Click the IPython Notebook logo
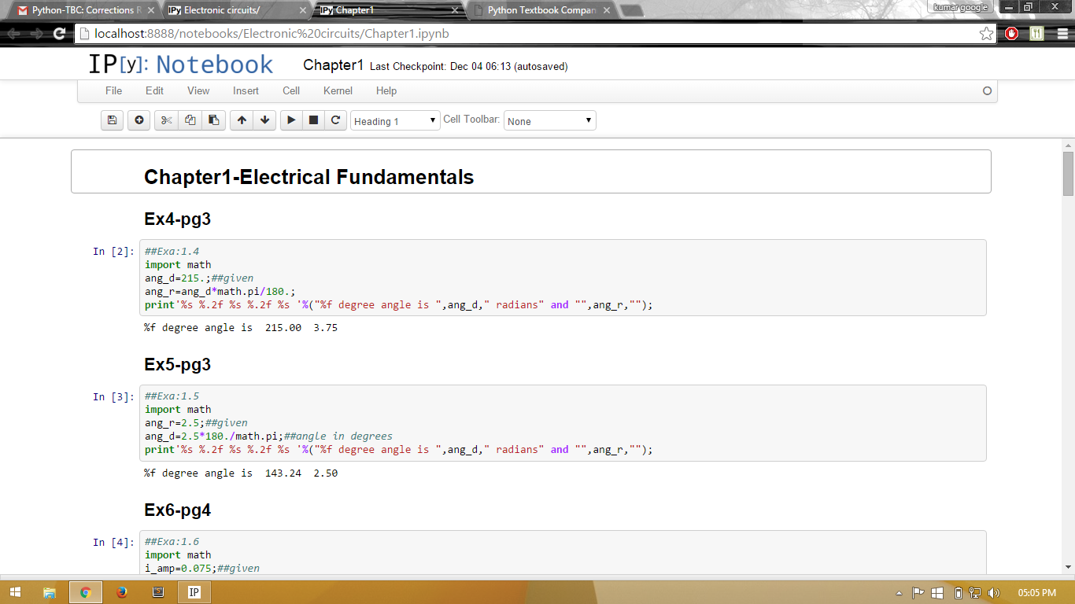Image resolution: width=1075 pixels, height=604 pixels. pyautogui.click(x=180, y=64)
